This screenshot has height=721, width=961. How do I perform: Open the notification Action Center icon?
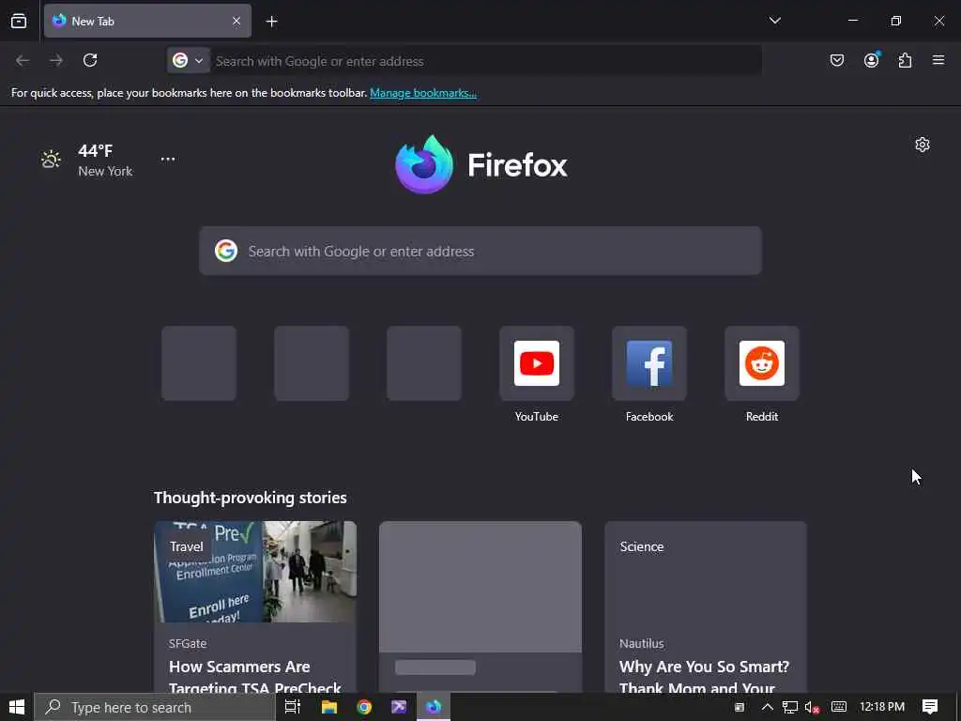[930, 707]
